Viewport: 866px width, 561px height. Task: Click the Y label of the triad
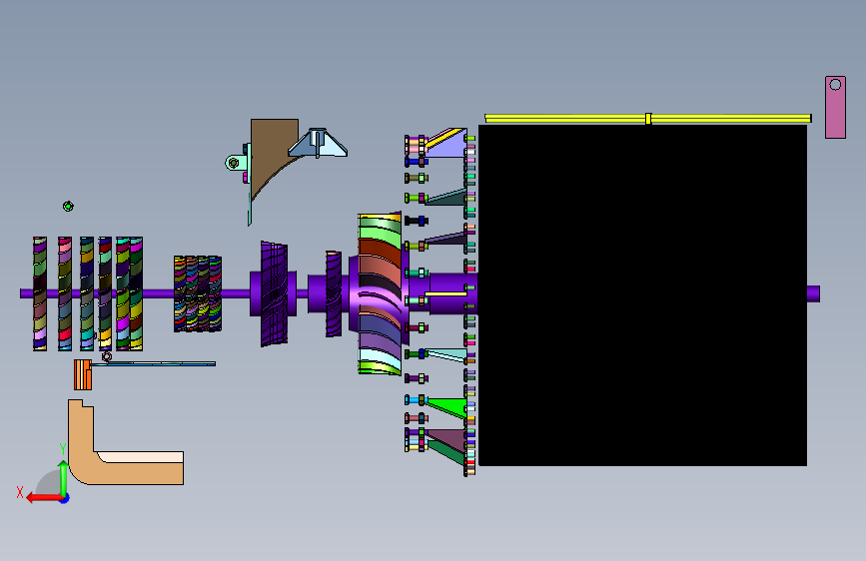click(x=62, y=449)
